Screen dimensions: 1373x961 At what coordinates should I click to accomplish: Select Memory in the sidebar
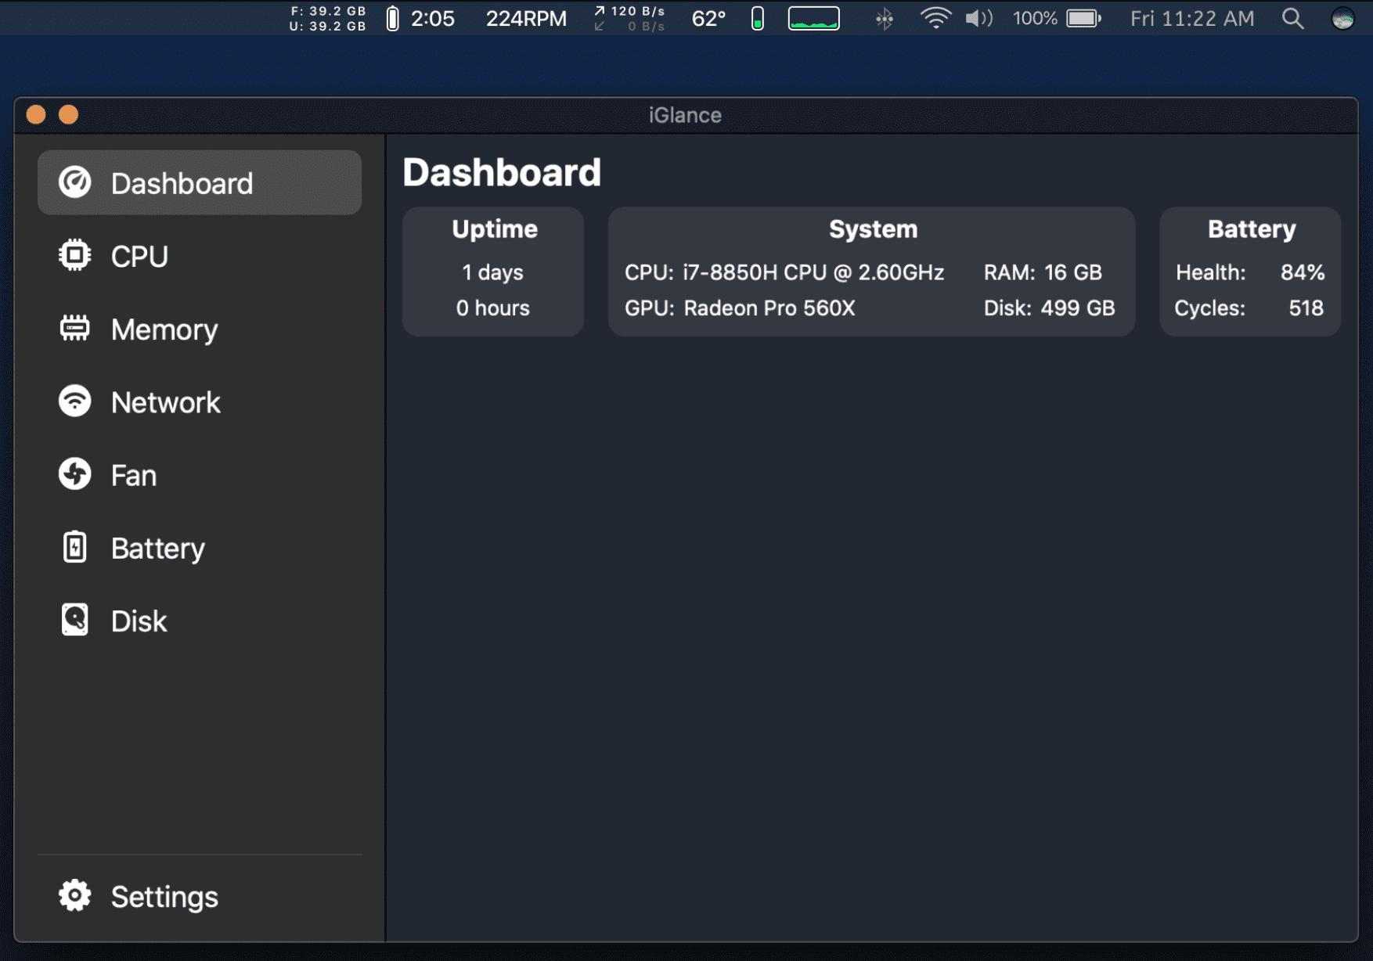pyautogui.click(x=200, y=329)
